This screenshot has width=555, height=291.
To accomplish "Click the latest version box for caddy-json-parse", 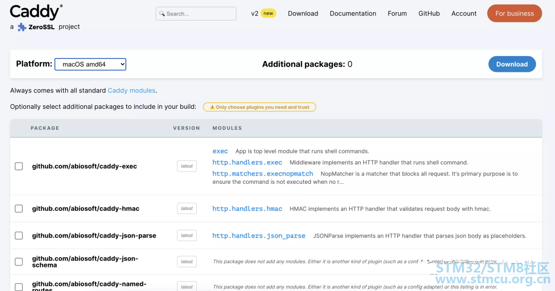I will point(187,236).
